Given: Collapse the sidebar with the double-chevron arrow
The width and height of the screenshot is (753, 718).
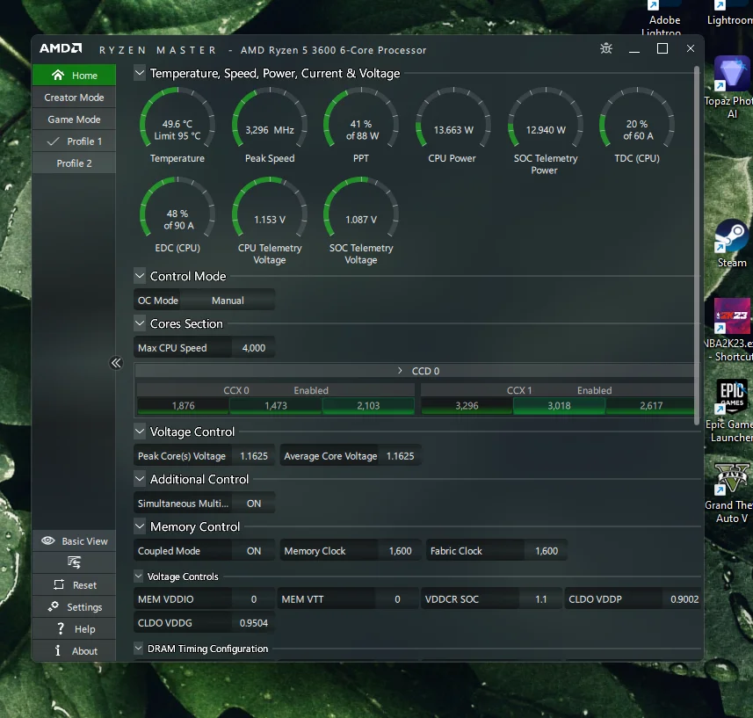Looking at the screenshot, I should pyautogui.click(x=116, y=363).
